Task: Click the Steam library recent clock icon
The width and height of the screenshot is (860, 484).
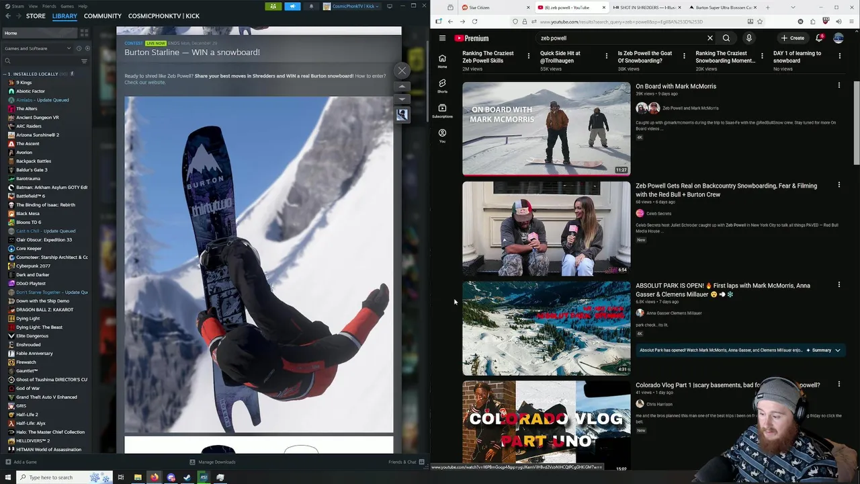Action: 79,48
